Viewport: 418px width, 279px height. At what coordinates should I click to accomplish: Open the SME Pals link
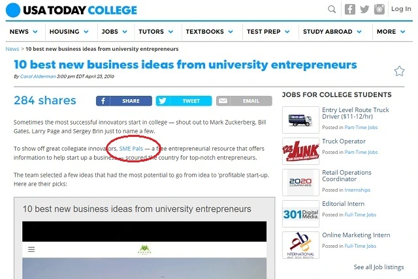131,149
